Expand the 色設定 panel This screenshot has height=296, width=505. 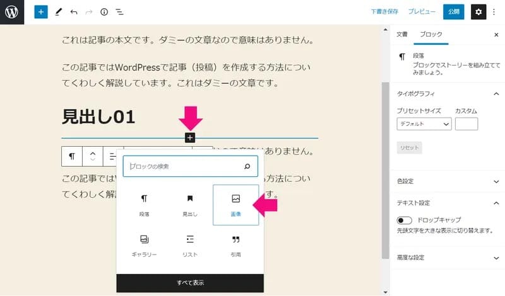click(x=447, y=181)
